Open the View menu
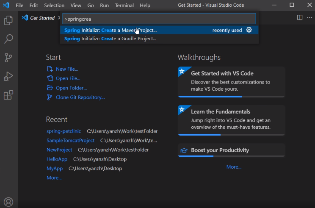315x208 pixels. (x=76, y=5)
